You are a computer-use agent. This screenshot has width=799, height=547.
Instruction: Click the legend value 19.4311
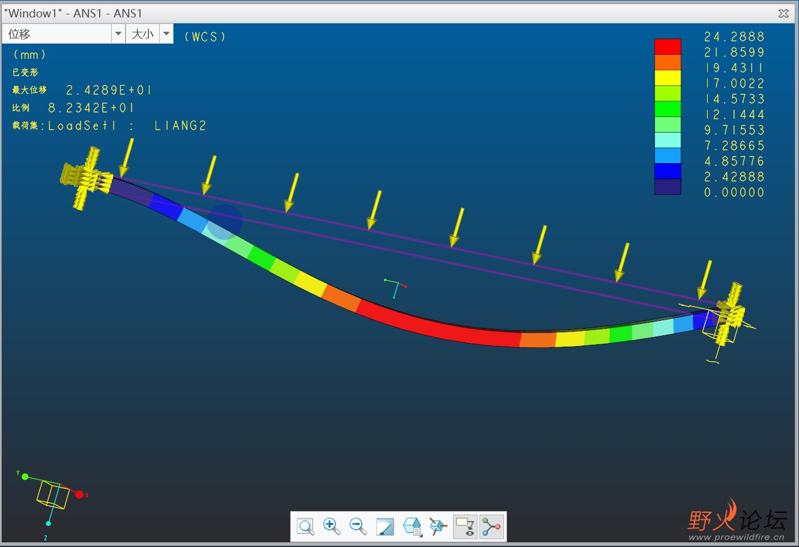[734, 68]
